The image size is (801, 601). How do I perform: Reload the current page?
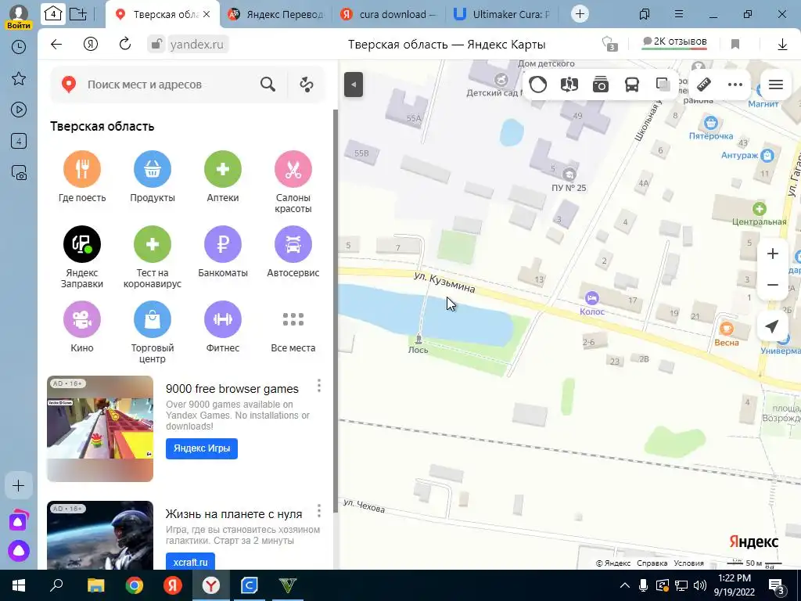[125, 44]
